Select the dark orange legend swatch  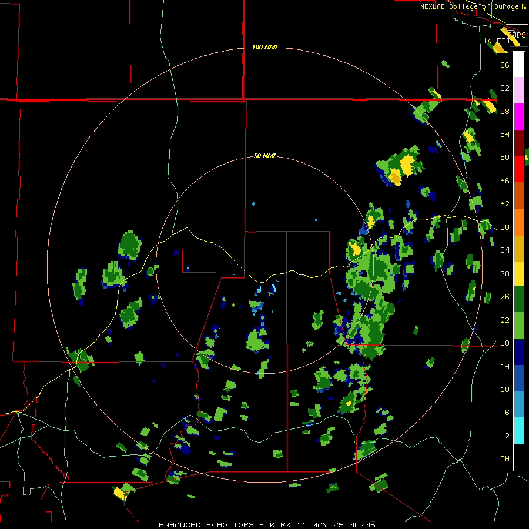[519, 196]
